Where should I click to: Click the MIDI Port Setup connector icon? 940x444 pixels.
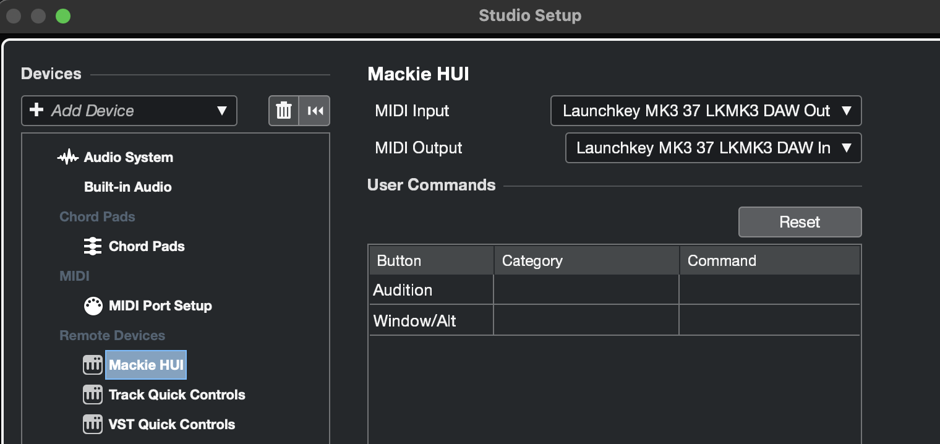click(93, 305)
